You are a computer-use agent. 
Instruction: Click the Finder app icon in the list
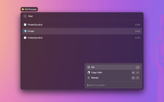(x=25, y=31)
